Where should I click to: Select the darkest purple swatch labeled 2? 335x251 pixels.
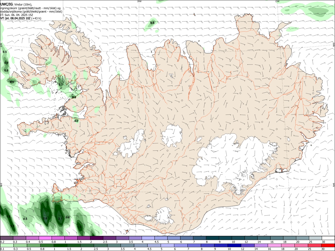[97, 238]
